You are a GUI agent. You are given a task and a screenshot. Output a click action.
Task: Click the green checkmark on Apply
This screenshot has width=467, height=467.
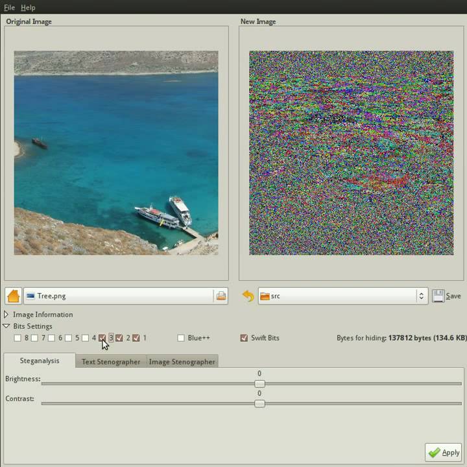pos(434,453)
